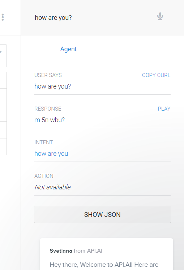Viewport: 184px width, 270px height.
Task: Select the second cropped list row at left
Action: [x=3, y=97]
